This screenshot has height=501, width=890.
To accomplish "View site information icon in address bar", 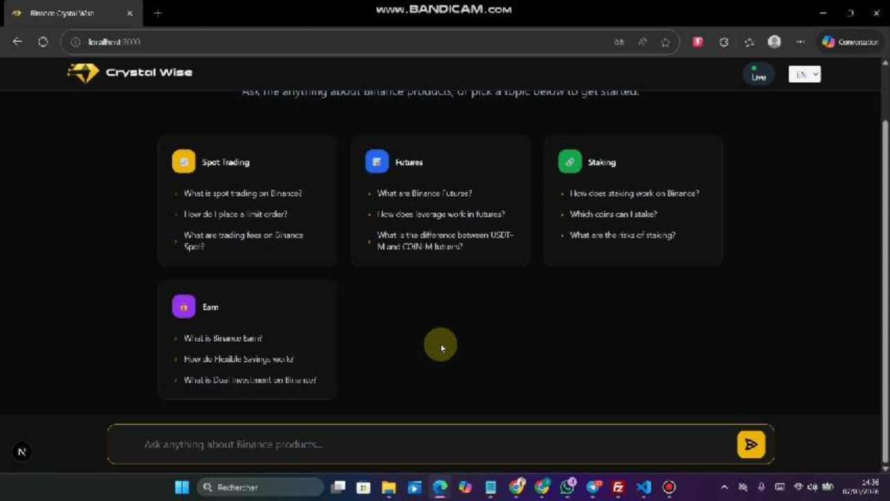I will (x=76, y=42).
